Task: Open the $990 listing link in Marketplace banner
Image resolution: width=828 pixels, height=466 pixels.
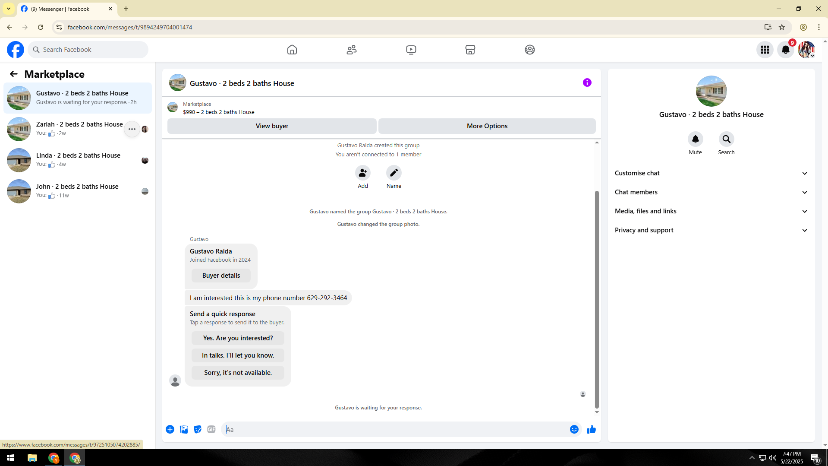Action: tap(218, 112)
